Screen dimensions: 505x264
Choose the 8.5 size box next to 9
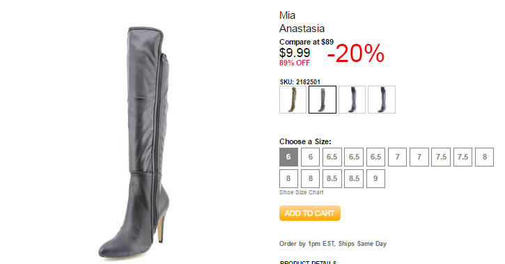354,179
